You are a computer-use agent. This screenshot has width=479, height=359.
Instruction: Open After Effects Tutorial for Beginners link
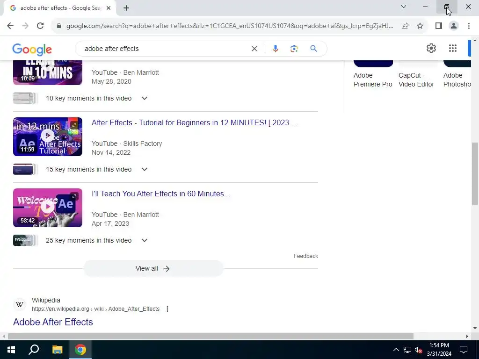tap(194, 123)
